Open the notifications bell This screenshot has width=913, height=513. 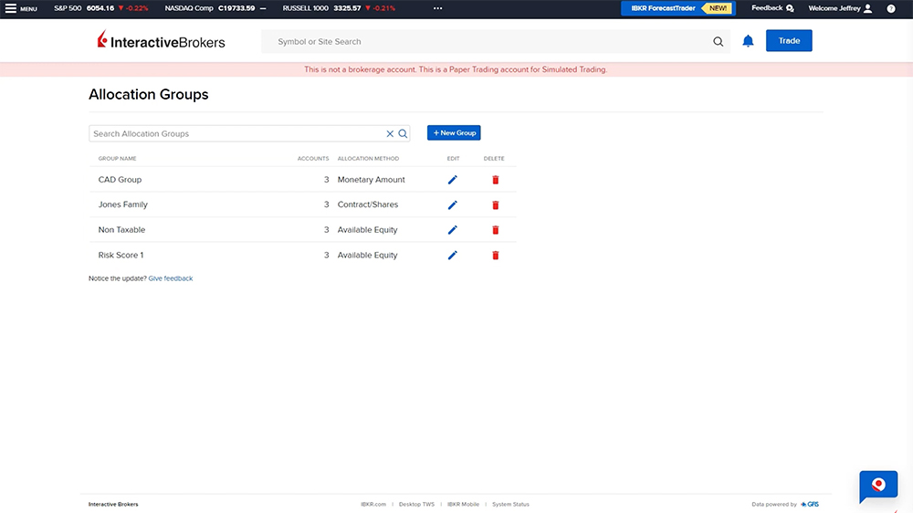point(748,41)
